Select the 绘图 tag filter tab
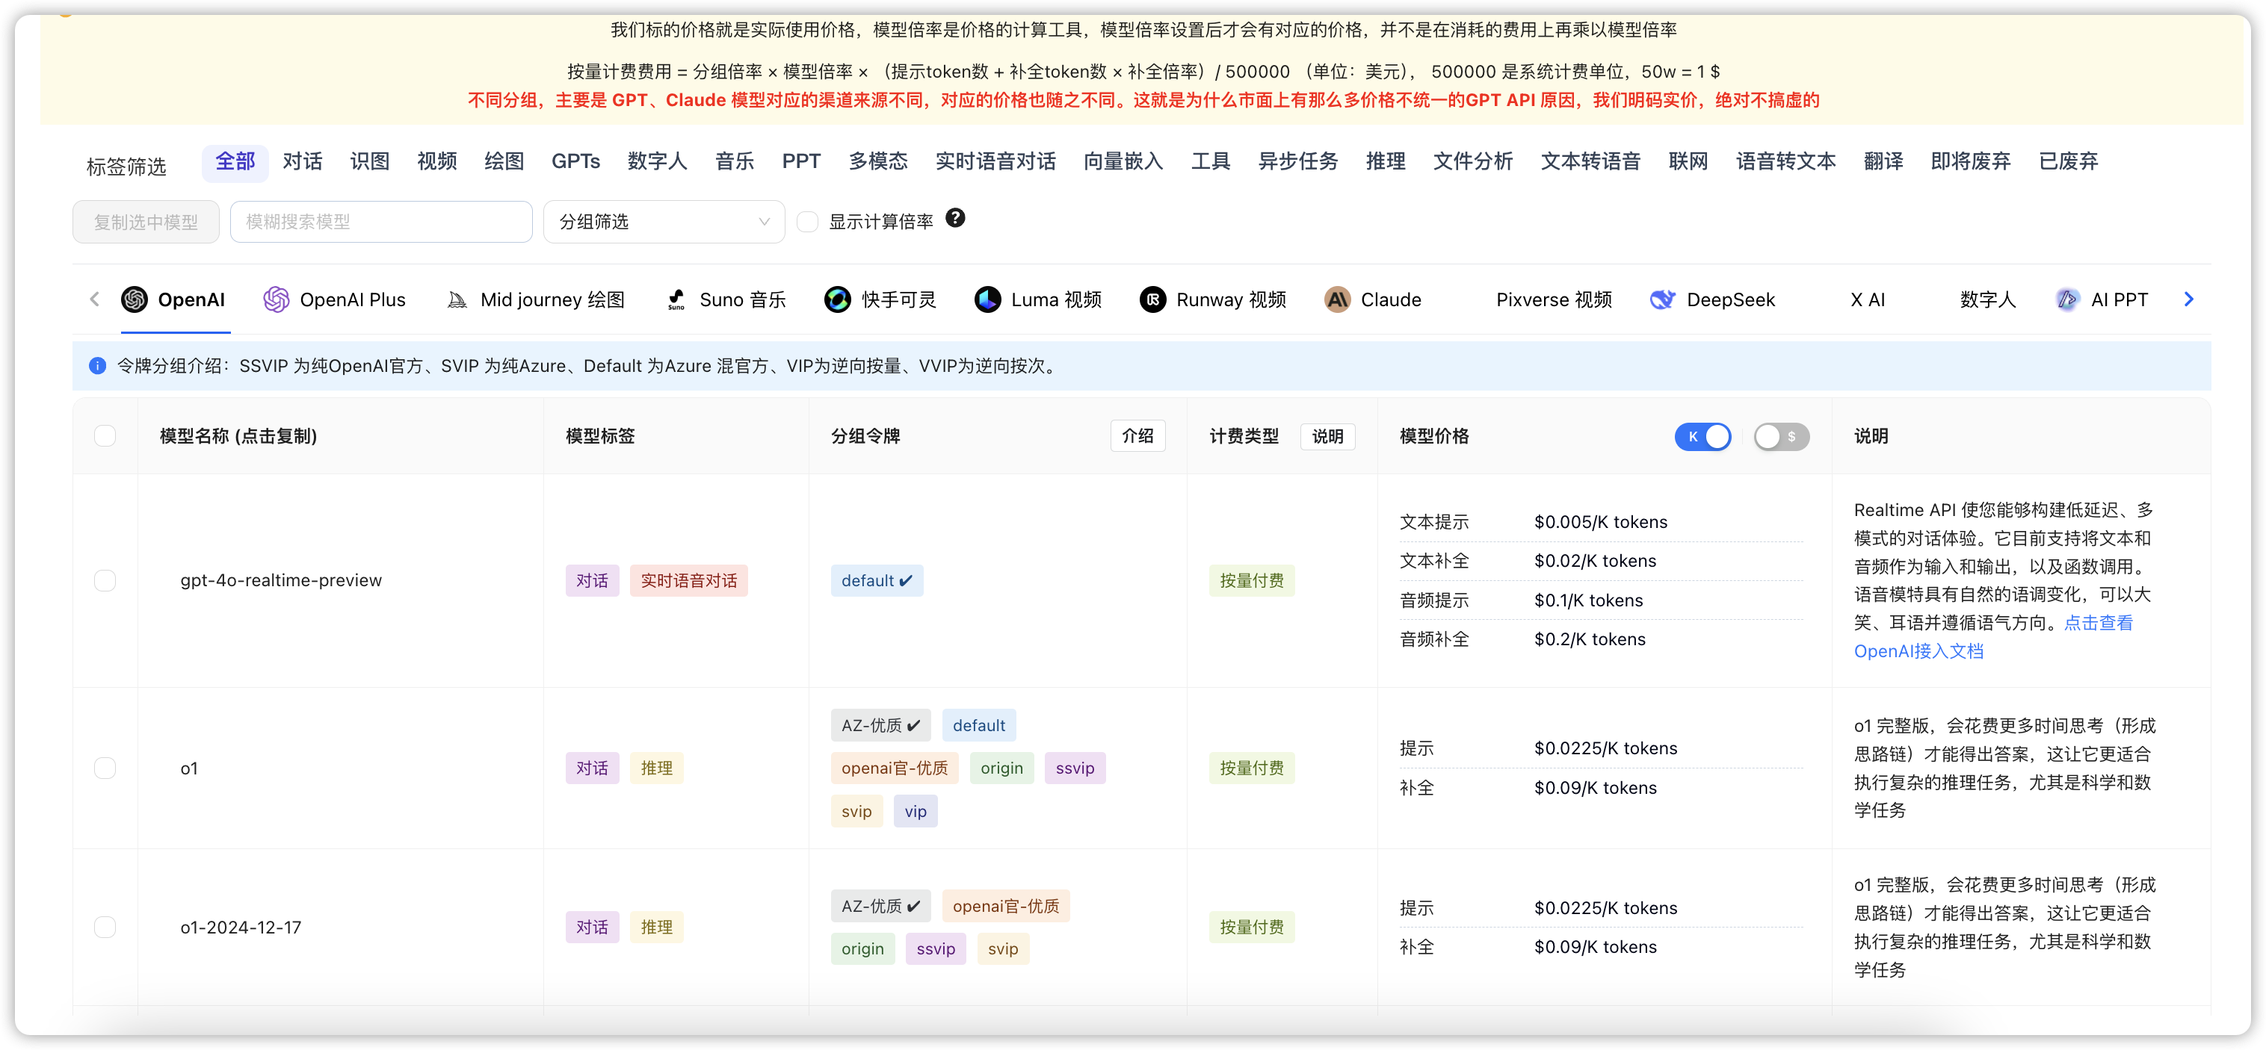This screenshot has width=2266, height=1050. click(504, 161)
